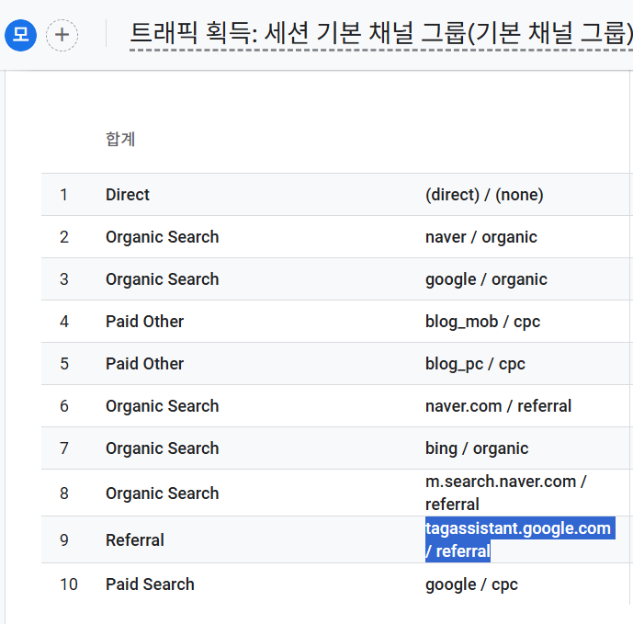Click the (direct) / (none) source cell
This screenshot has height=624, width=633.
pyautogui.click(x=484, y=195)
